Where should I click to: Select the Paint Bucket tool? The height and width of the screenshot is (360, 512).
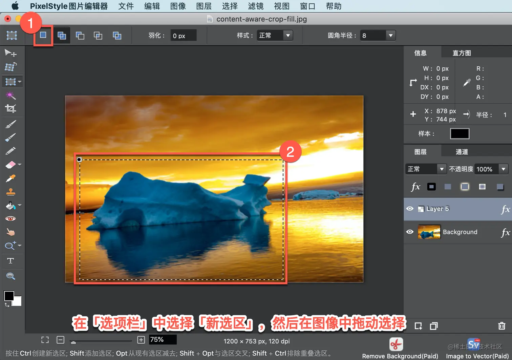tap(10, 205)
